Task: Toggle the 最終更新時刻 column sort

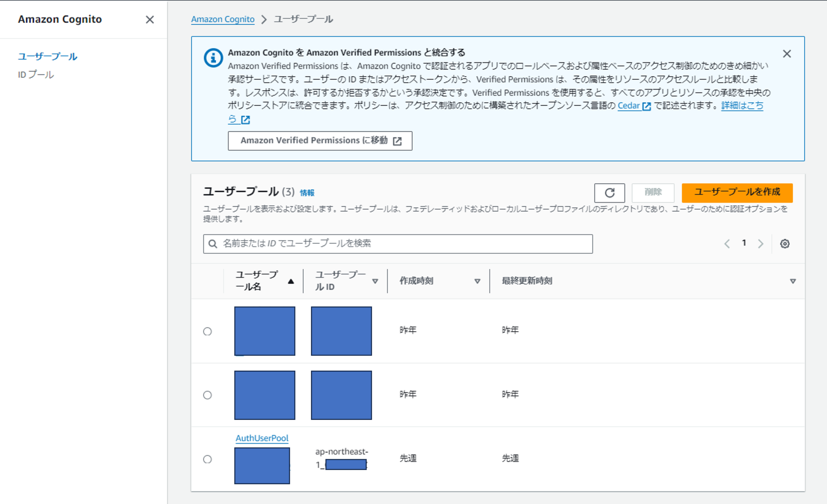Action: click(x=793, y=280)
